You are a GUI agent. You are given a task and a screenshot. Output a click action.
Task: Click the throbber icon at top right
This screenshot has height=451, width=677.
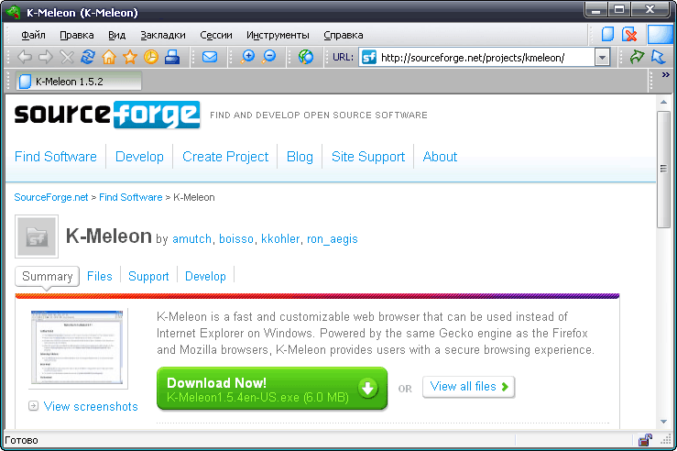(x=661, y=34)
